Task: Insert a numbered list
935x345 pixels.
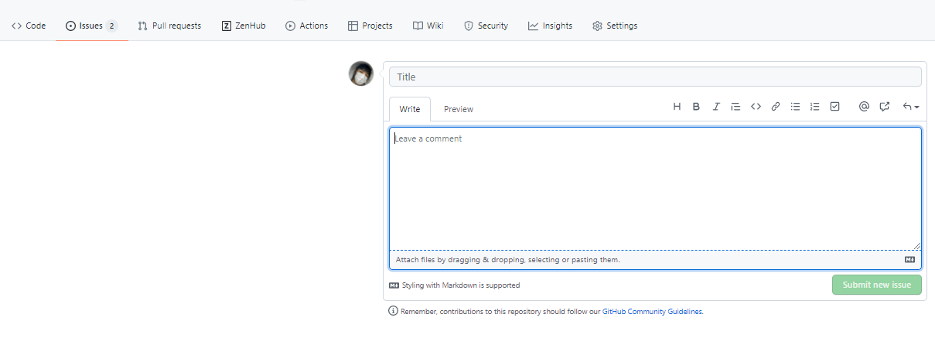Action: coord(815,107)
